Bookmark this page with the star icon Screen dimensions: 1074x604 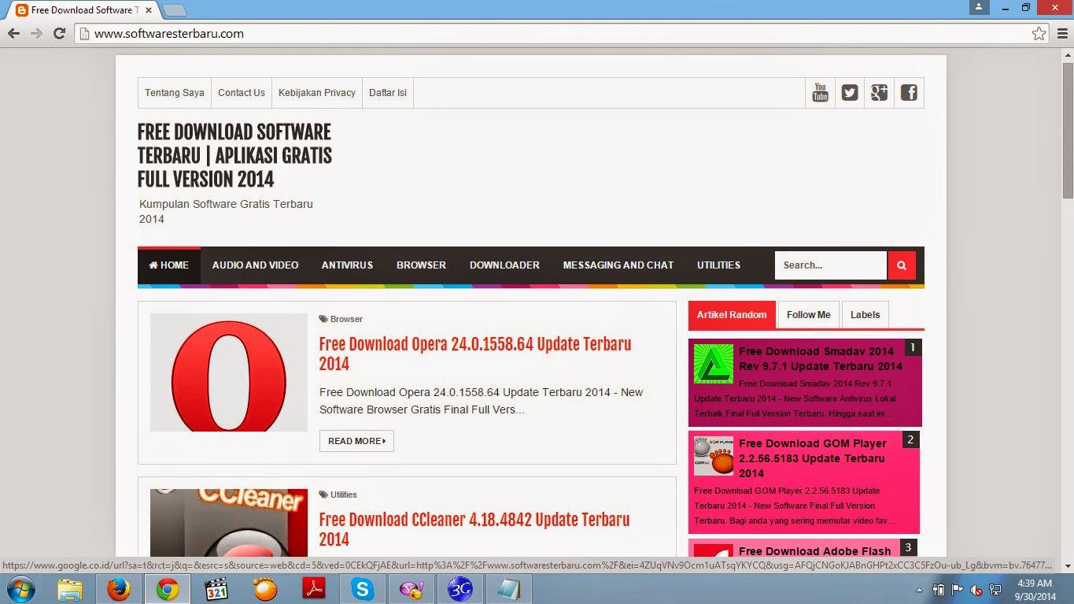tap(1039, 34)
